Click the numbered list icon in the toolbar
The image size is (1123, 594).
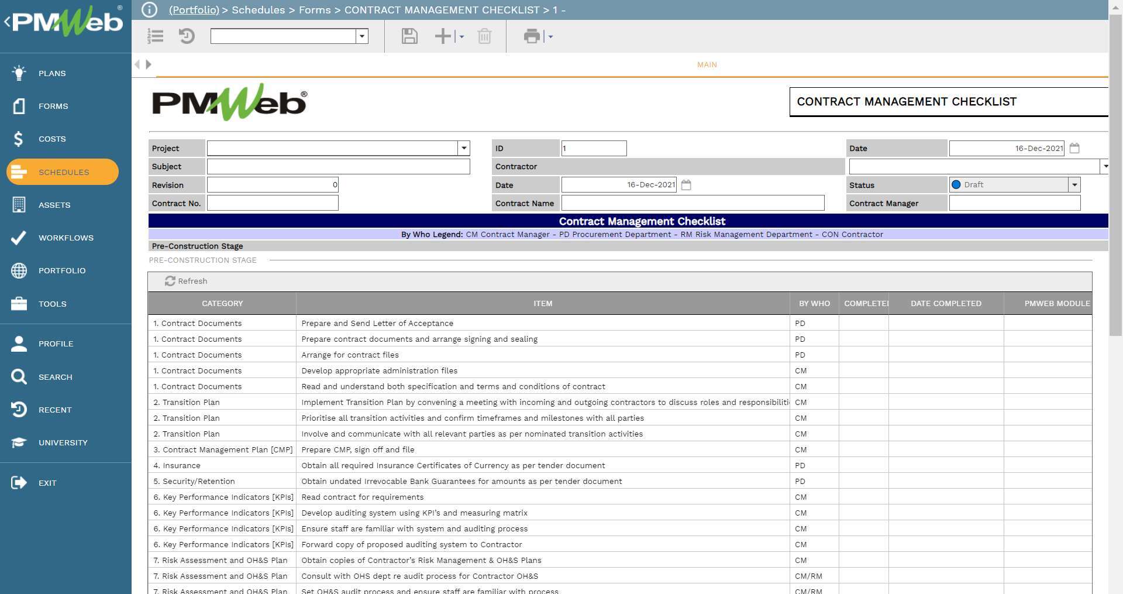[x=155, y=36]
